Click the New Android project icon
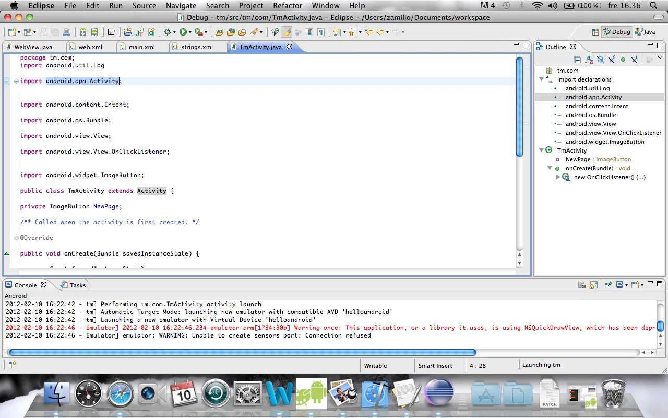Image resolution: width=668 pixels, height=418 pixels. point(128,32)
